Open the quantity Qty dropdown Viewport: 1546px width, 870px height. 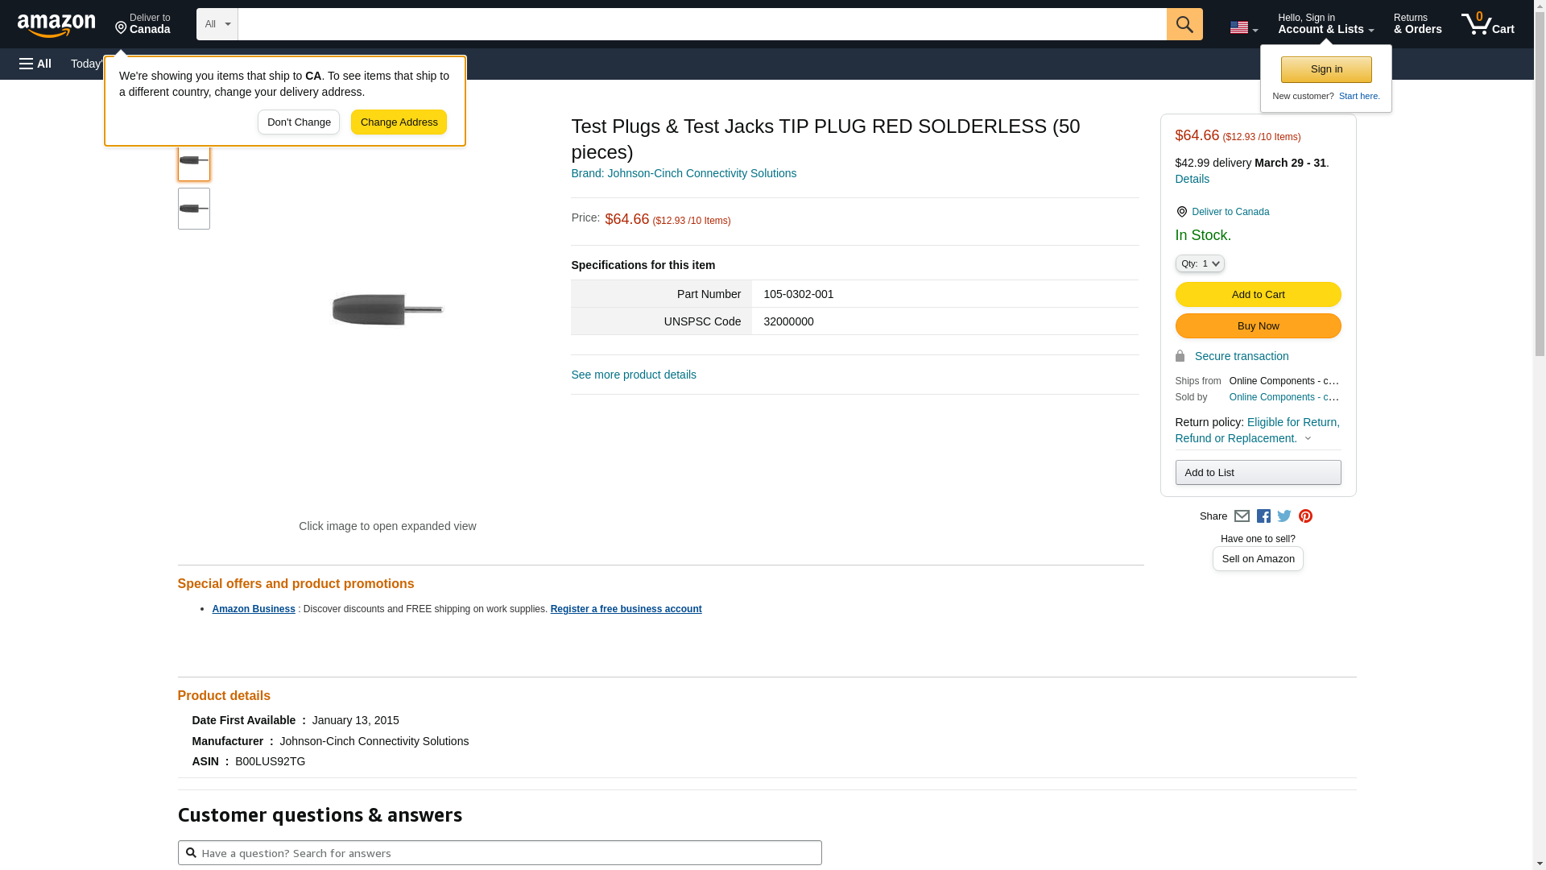click(1199, 263)
